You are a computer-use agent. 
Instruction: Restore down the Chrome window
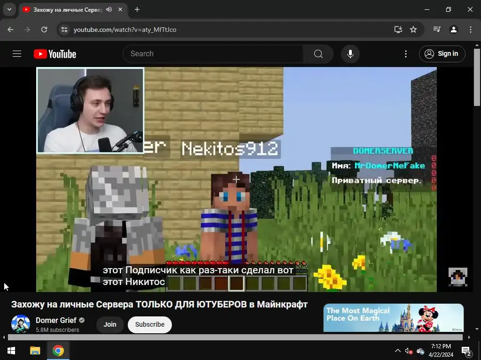tap(449, 9)
